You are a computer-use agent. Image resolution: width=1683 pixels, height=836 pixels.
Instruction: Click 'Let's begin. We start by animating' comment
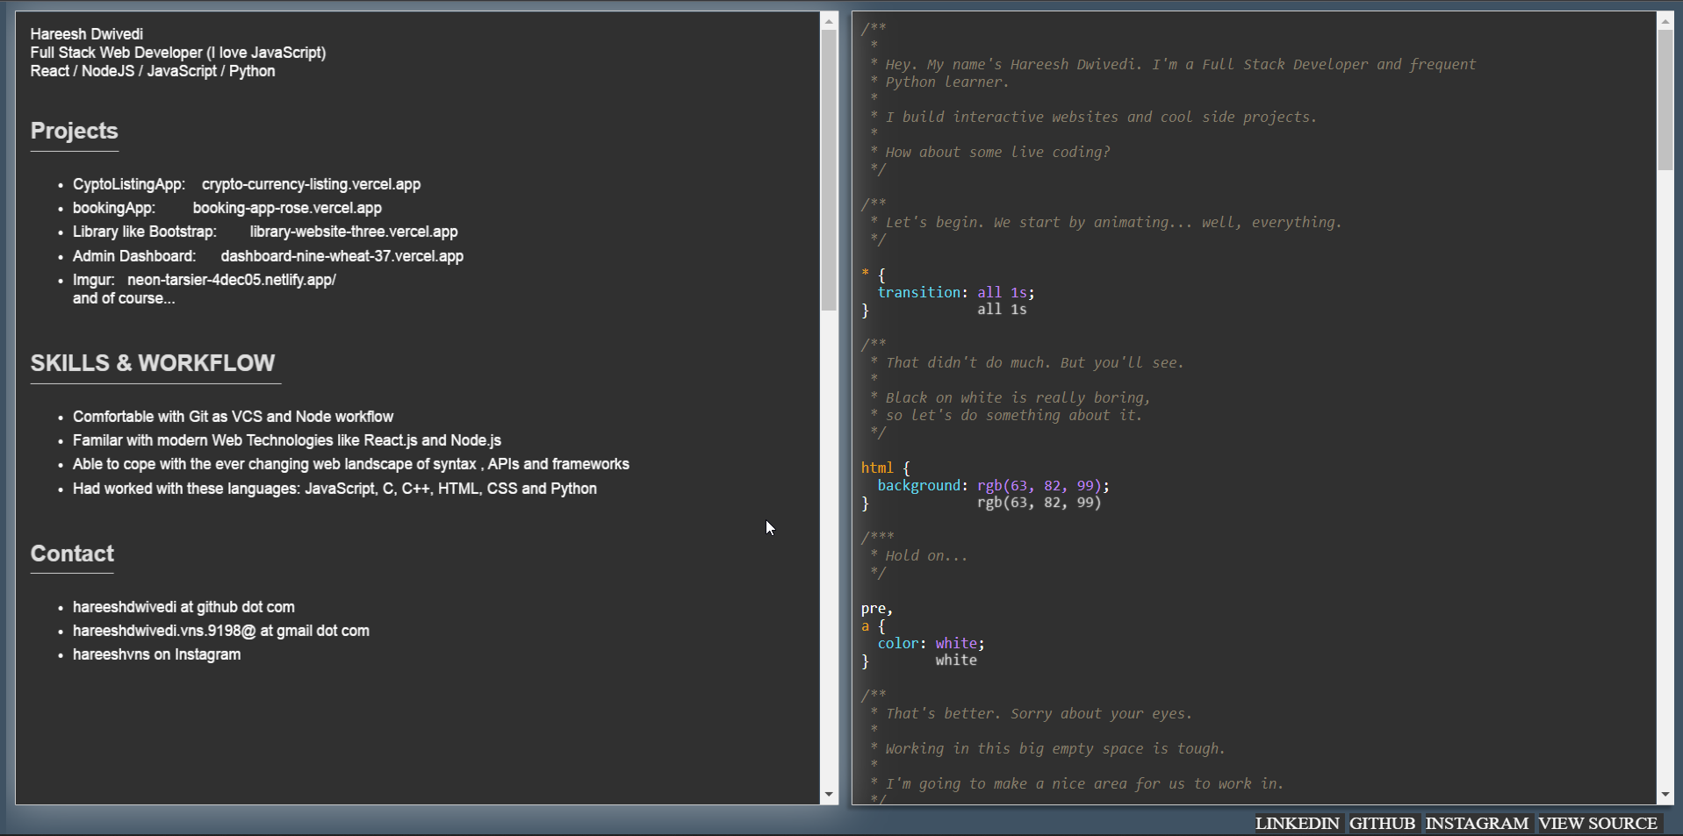(x=1113, y=222)
